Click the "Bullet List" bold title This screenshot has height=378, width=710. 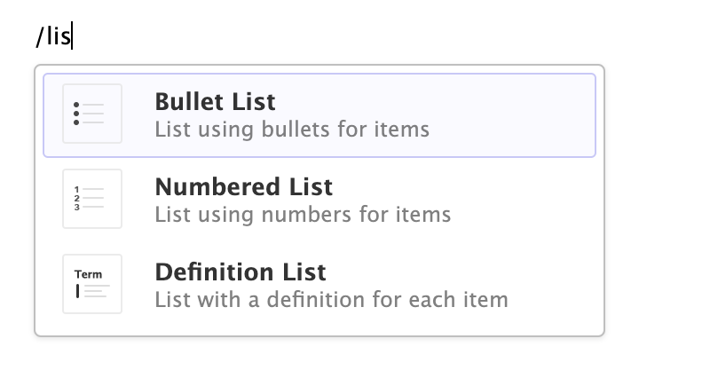coord(215,101)
